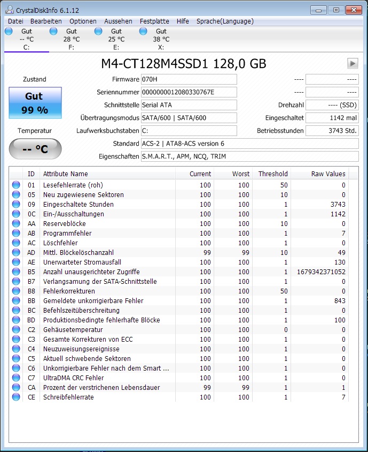Click status icon for Produktionsbedingte fehlerhafte Blöcke

pyautogui.click(x=16, y=320)
